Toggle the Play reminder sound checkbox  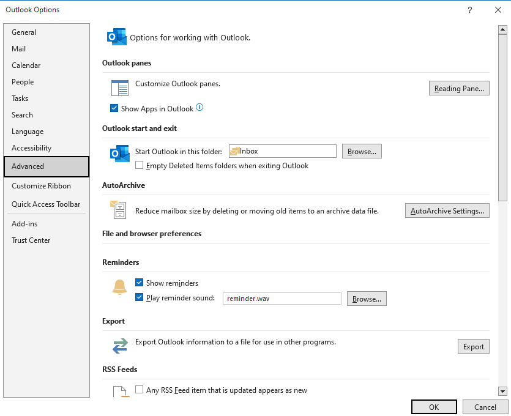coord(139,297)
